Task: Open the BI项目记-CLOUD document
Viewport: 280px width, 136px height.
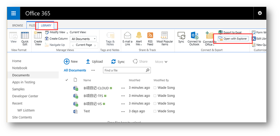Action: click(x=96, y=88)
